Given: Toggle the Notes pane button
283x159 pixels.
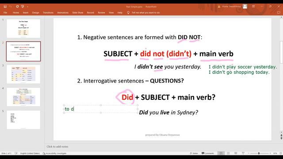Looking at the screenshot, I should pyautogui.click(x=194, y=153).
